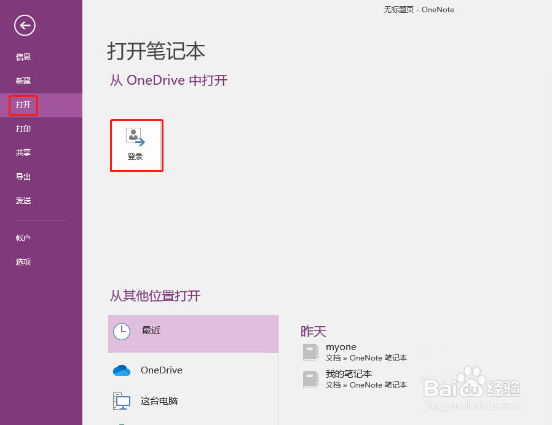Click the 登录 sign-in button

[136, 146]
